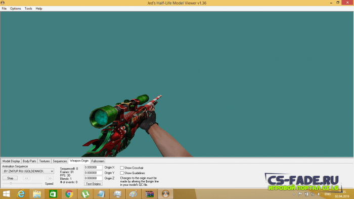
Task: Open File Explorer from the taskbar
Action: pyautogui.click(x=37, y=194)
